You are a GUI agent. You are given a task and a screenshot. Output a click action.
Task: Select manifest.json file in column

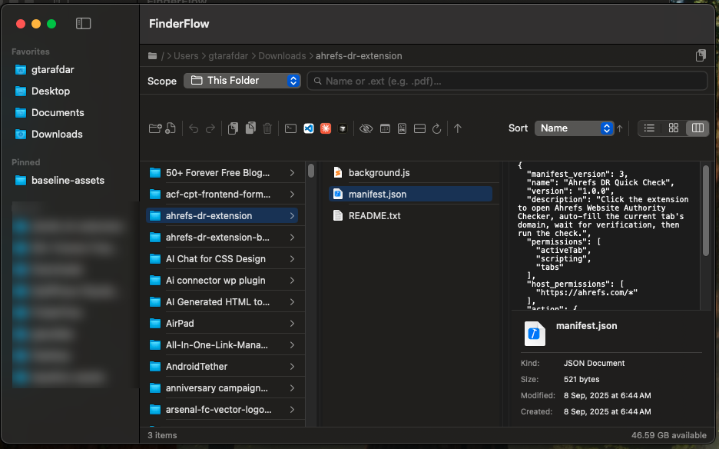[410, 195]
